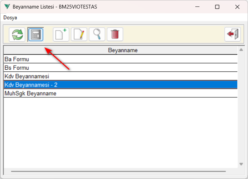This screenshot has width=248, height=179.
Task: Click the horizontal scrollbar track at bottom
Action: [118, 171]
